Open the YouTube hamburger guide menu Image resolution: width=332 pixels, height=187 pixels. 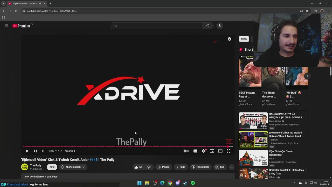[6, 26]
